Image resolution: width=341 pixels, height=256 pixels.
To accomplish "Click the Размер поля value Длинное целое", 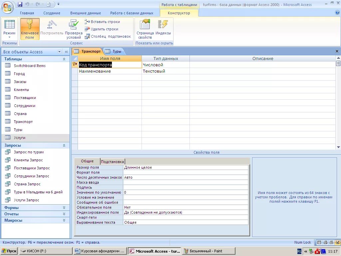I will coord(185,167).
